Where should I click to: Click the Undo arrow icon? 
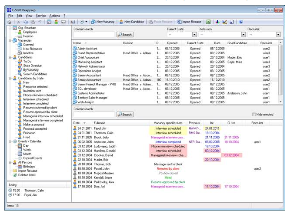(40, 22)
